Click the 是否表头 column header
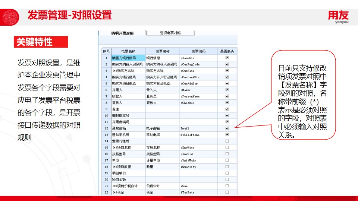 point(227,51)
